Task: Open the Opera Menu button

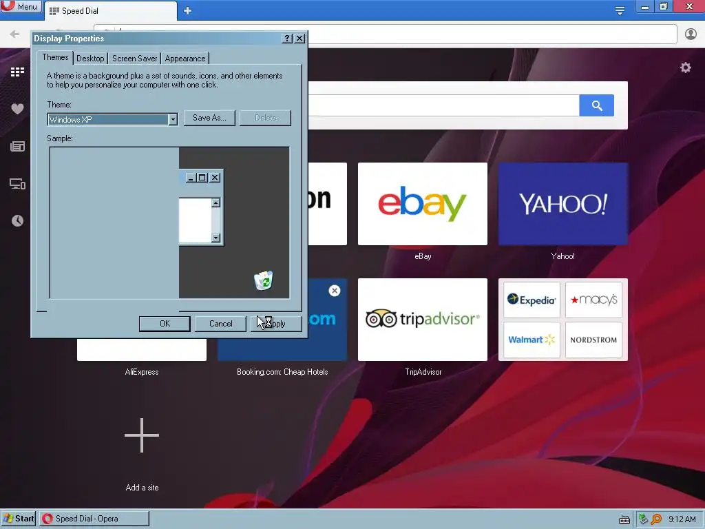Action: [x=21, y=7]
